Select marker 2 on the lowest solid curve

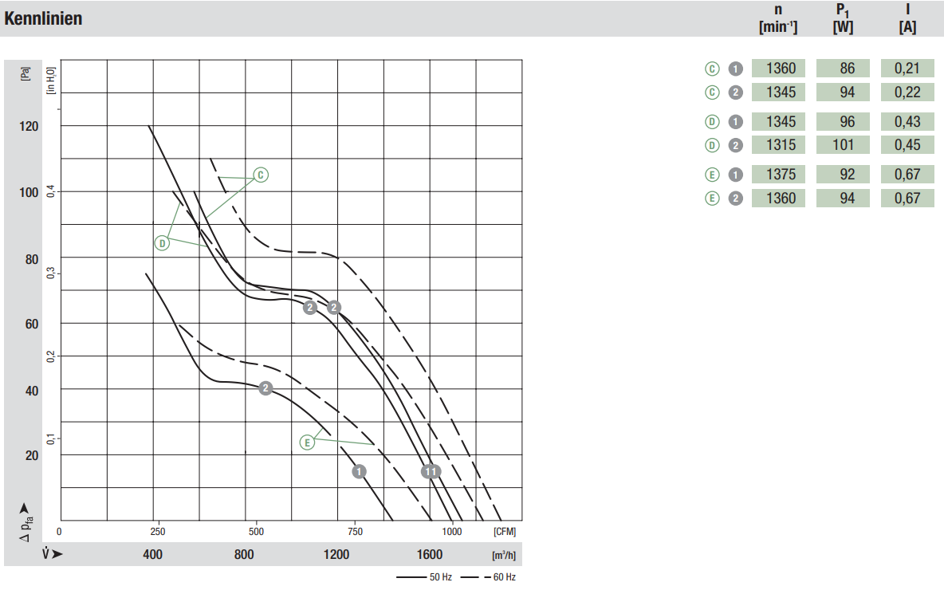(x=265, y=388)
